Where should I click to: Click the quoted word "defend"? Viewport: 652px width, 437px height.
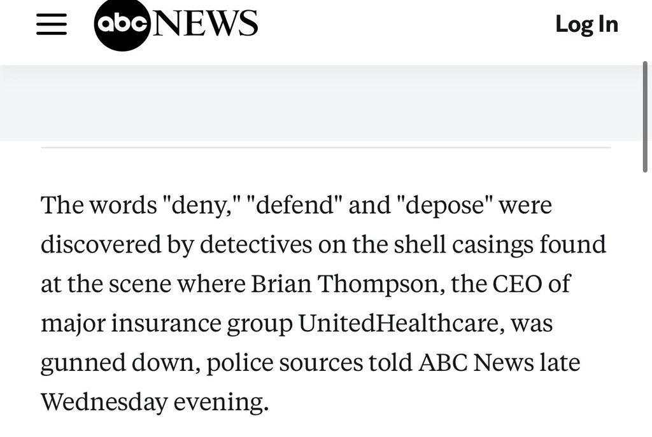(294, 205)
